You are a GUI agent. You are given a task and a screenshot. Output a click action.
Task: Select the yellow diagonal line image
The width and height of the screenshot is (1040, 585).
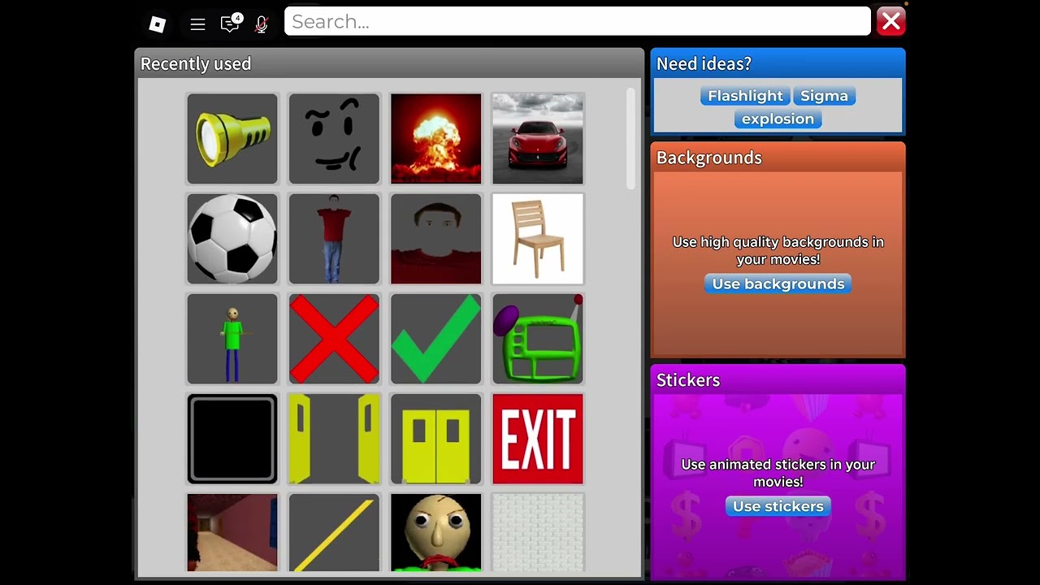tap(334, 532)
